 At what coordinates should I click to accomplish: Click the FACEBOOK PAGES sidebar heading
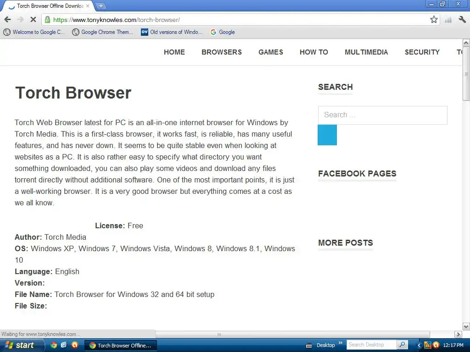pos(357,174)
